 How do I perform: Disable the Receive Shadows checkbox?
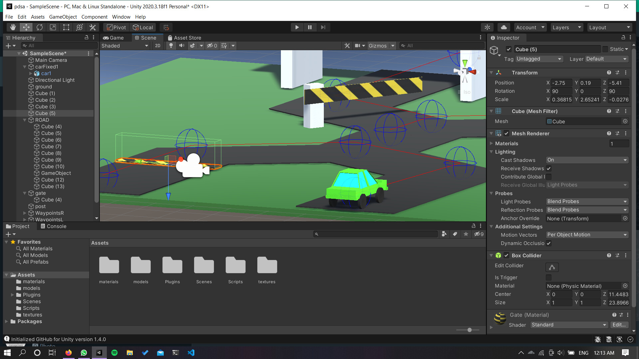(548, 169)
